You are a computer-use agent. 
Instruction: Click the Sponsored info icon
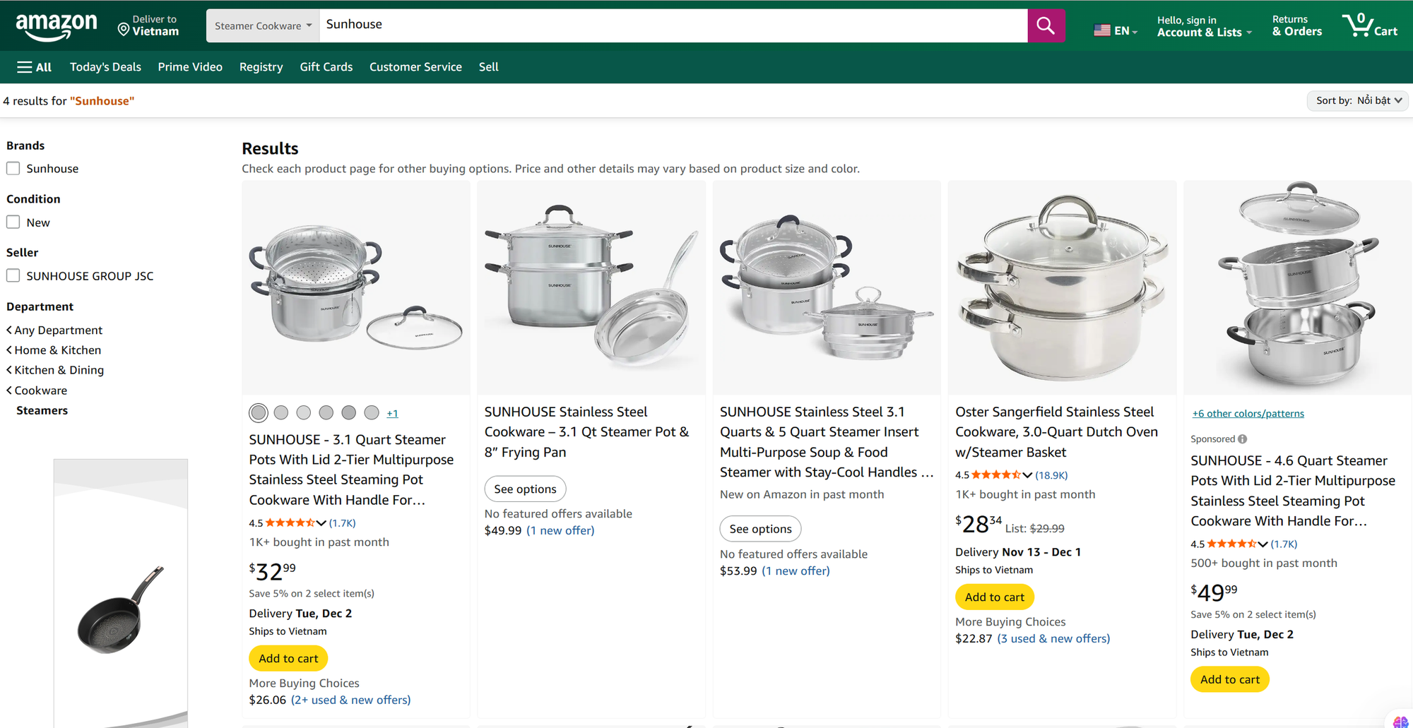1242,439
